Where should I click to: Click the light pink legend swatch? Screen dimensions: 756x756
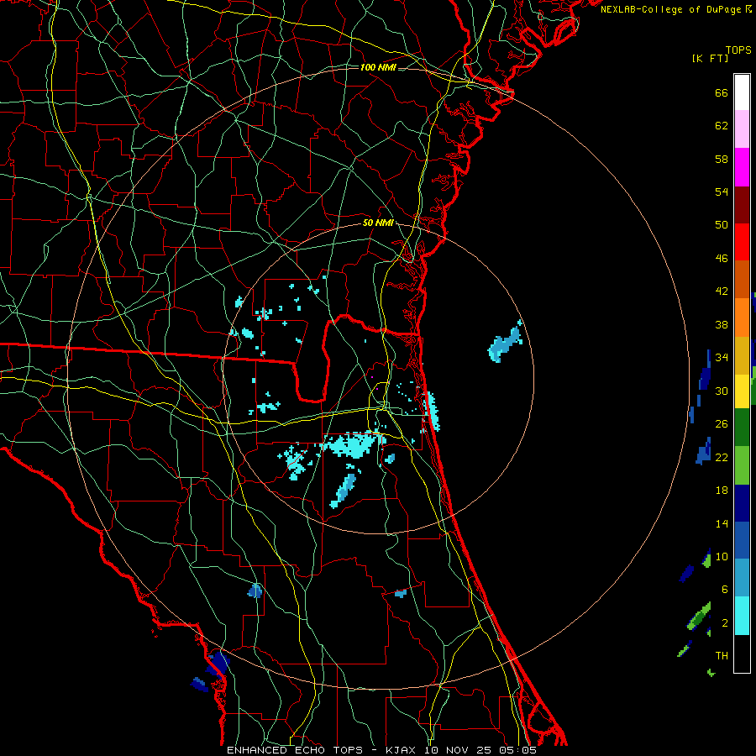[742, 129]
